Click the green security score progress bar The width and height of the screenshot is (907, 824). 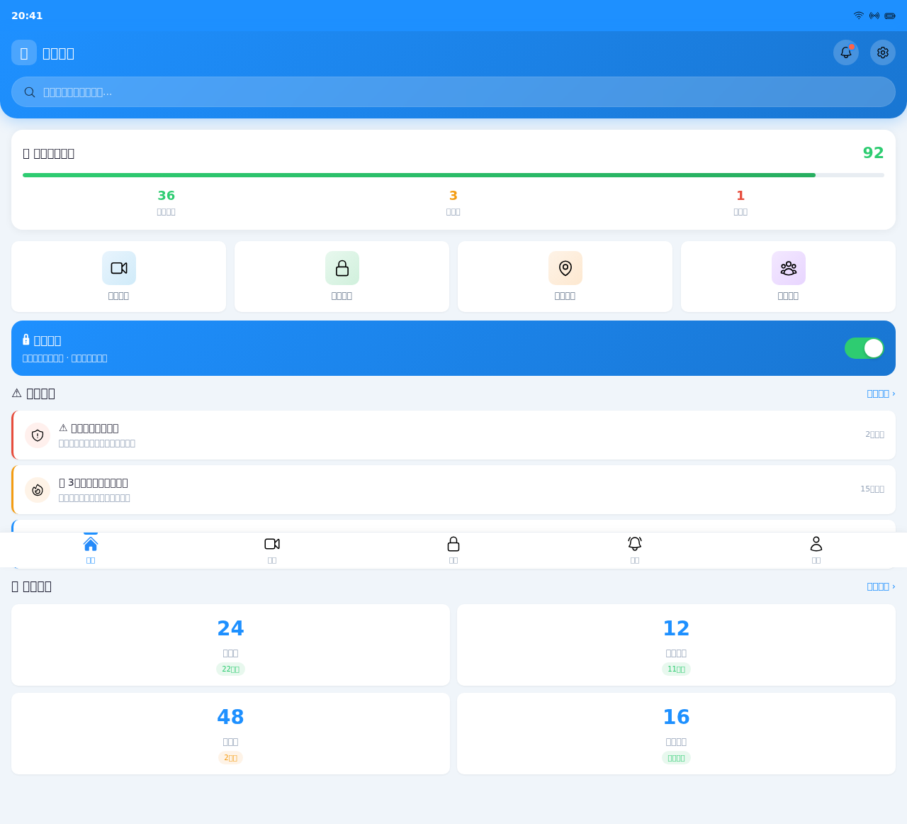coord(419,175)
